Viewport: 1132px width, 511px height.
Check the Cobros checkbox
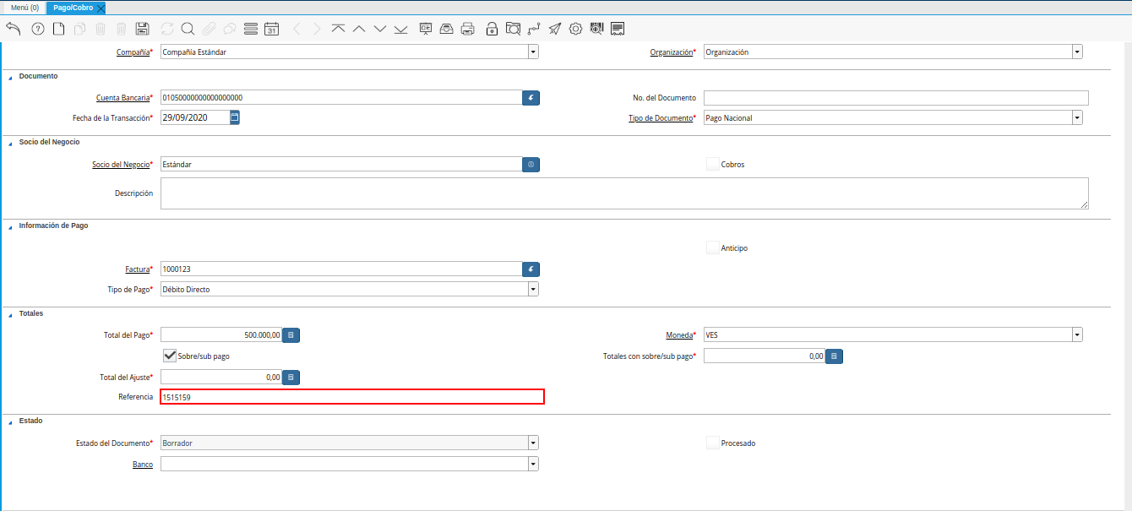point(712,164)
